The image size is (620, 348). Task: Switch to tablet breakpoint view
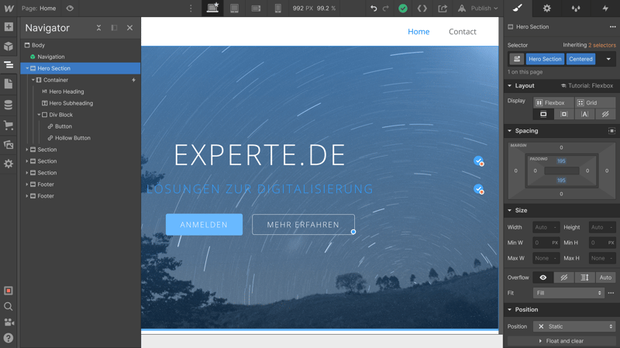click(234, 9)
